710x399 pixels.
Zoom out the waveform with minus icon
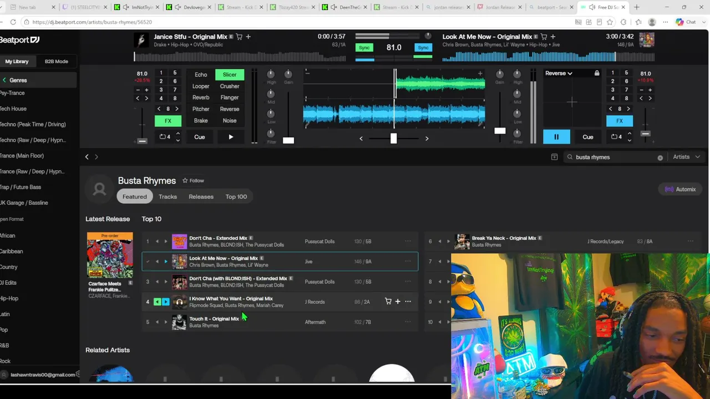click(307, 73)
